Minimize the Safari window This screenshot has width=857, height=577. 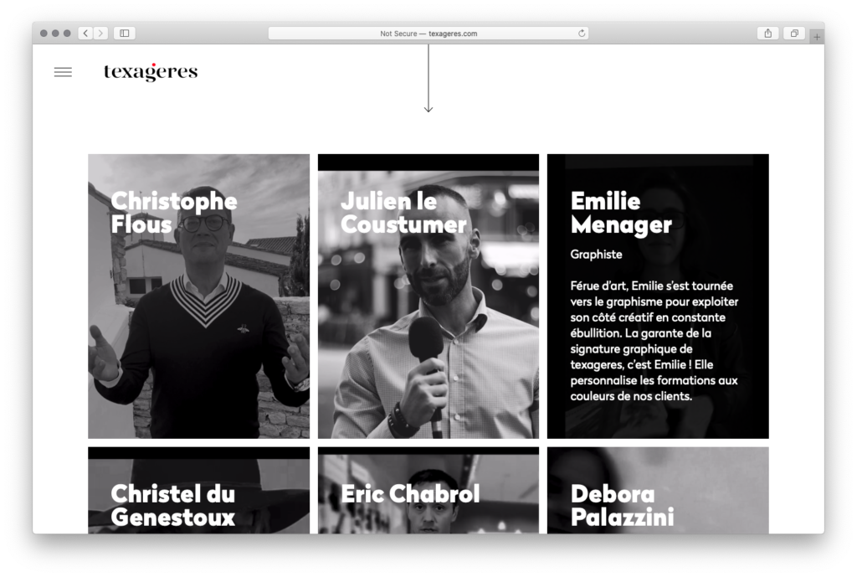(x=55, y=33)
